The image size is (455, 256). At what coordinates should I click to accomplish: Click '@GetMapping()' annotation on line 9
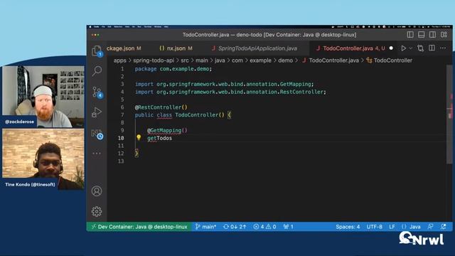167,130
